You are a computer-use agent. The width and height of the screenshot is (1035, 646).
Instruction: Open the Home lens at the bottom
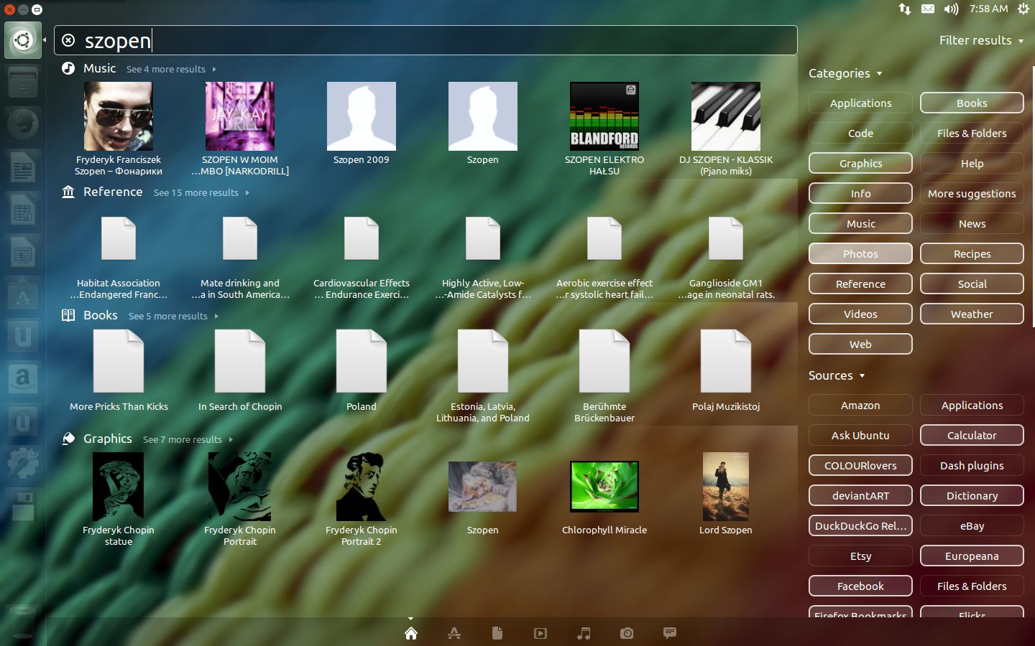tap(411, 633)
